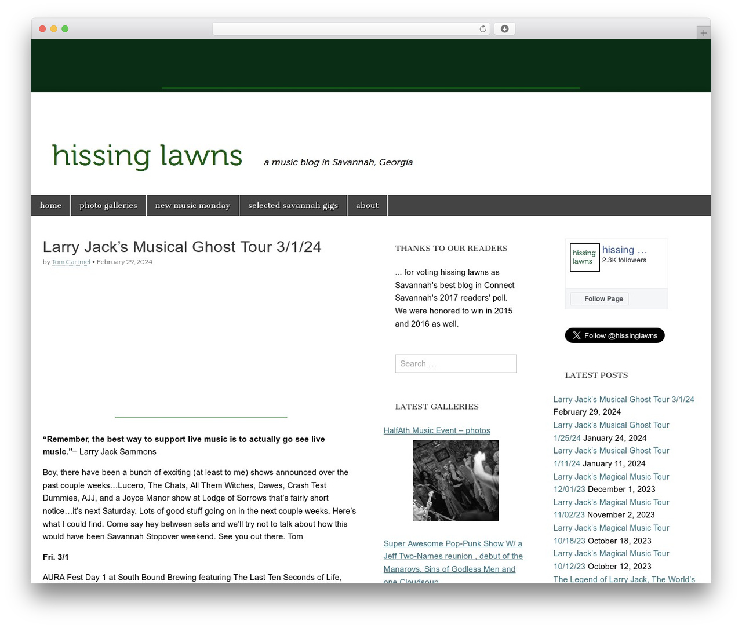Click the browser address bar
Image resolution: width=742 pixels, height=628 pixels.
click(351, 29)
